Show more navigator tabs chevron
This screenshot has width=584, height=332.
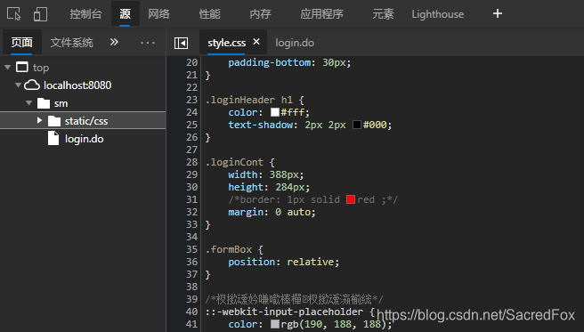click(x=114, y=42)
